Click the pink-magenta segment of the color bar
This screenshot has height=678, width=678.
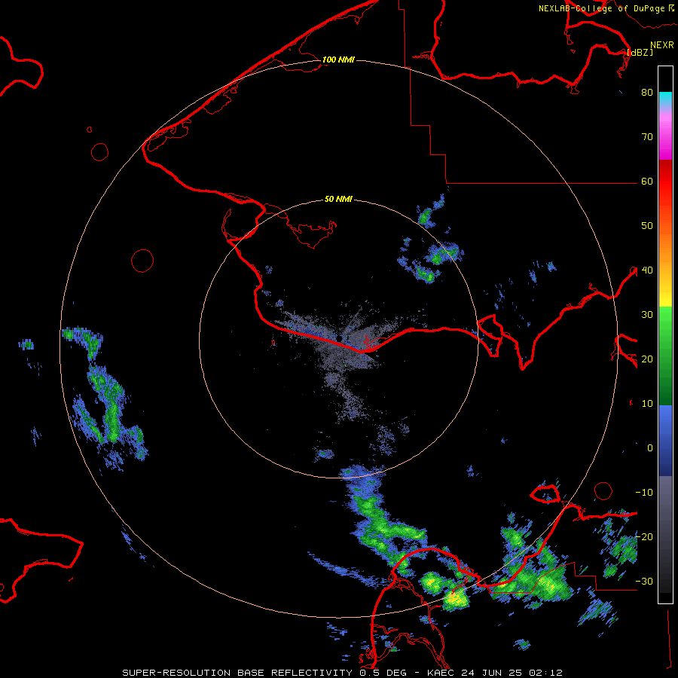(665, 134)
